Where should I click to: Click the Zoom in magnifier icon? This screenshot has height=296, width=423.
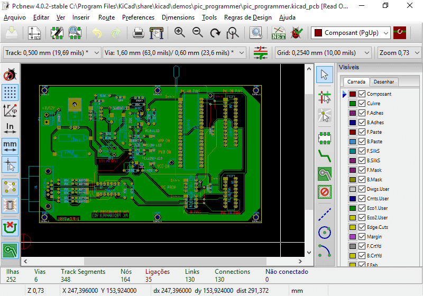coord(180,33)
